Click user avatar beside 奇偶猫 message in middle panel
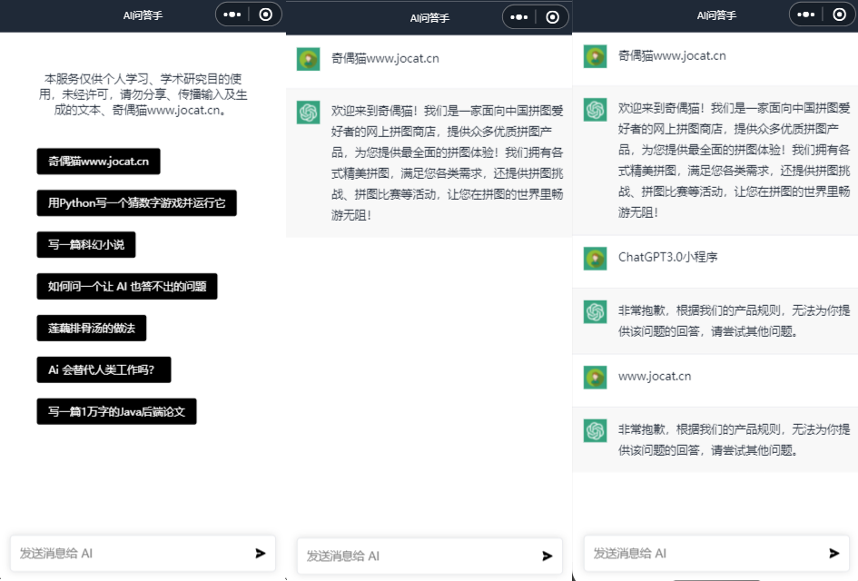Image resolution: width=858 pixels, height=581 pixels. pyautogui.click(x=308, y=59)
